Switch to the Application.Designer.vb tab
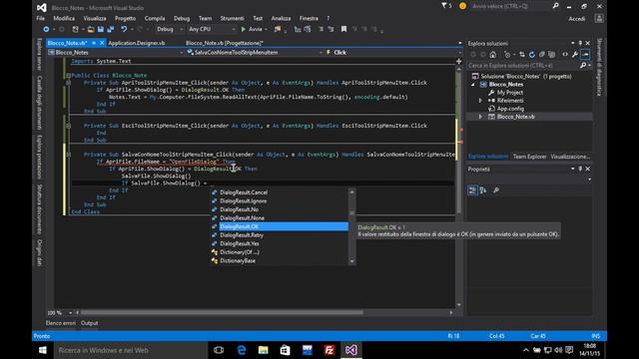The image size is (639, 359). click(137, 43)
